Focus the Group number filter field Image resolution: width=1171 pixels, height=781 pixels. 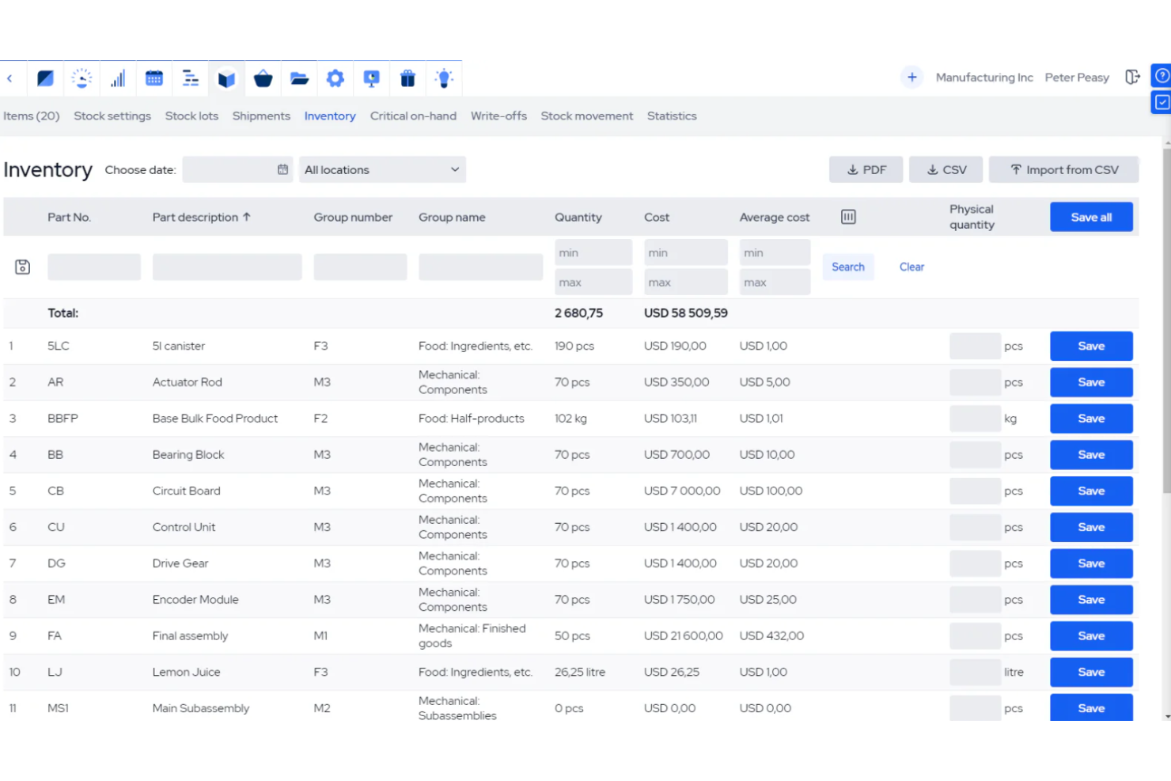360,267
